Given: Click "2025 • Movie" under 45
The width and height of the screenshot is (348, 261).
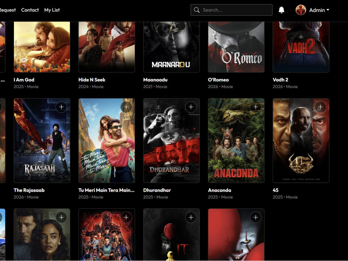Looking at the screenshot, I should (285, 197).
